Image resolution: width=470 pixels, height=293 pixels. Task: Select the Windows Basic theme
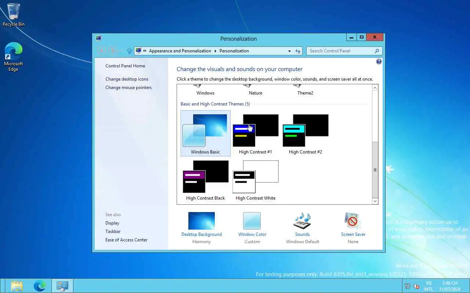click(206, 133)
